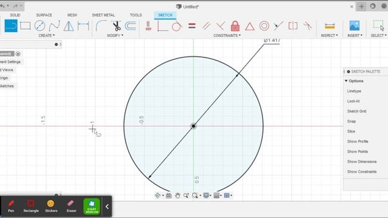Select the Trim scissors tool
The height and width of the screenshot is (218, 388).
(116, 25)
